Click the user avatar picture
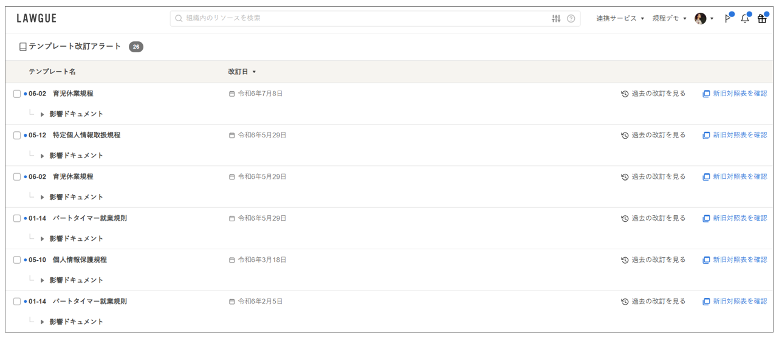 click(x=701, y=19)
